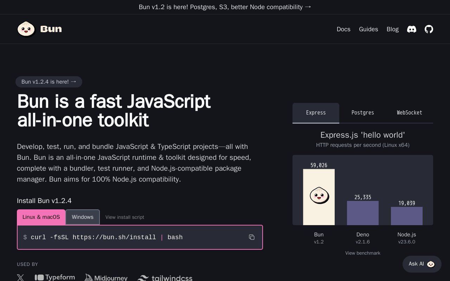Open the View benchmark link
450x281 pixels.
coord(363,253)
